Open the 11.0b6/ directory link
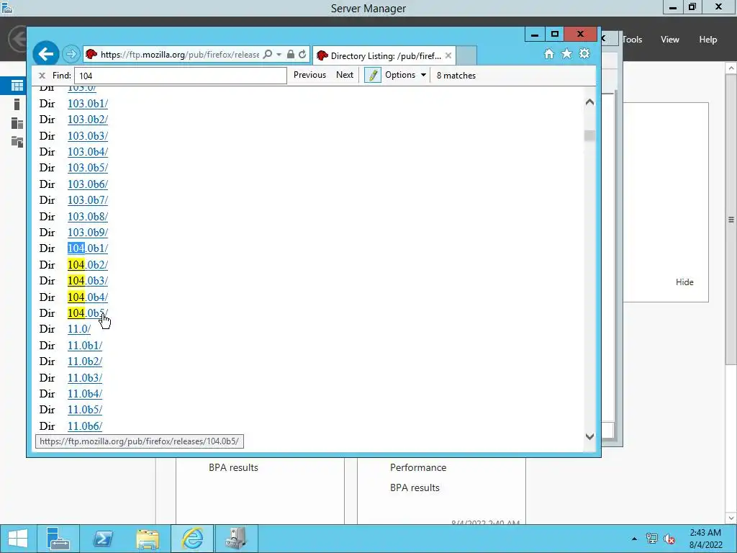The width and height of the screenshot is (737, 553). 85,426
